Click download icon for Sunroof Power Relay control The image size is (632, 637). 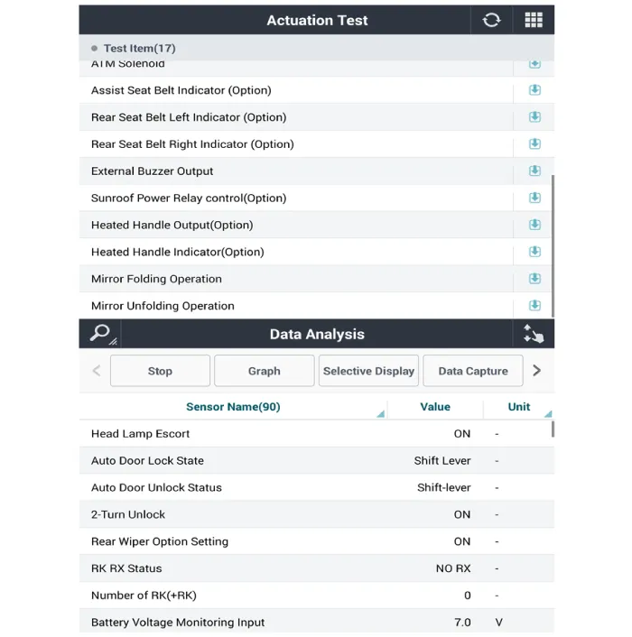(534, 198)
